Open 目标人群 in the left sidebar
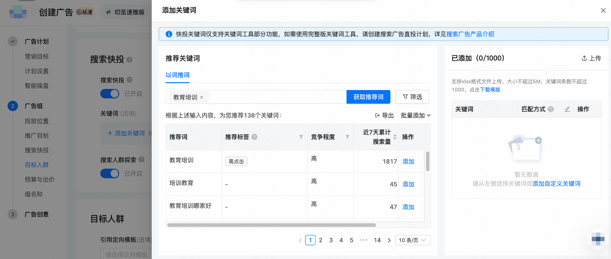 37,165
